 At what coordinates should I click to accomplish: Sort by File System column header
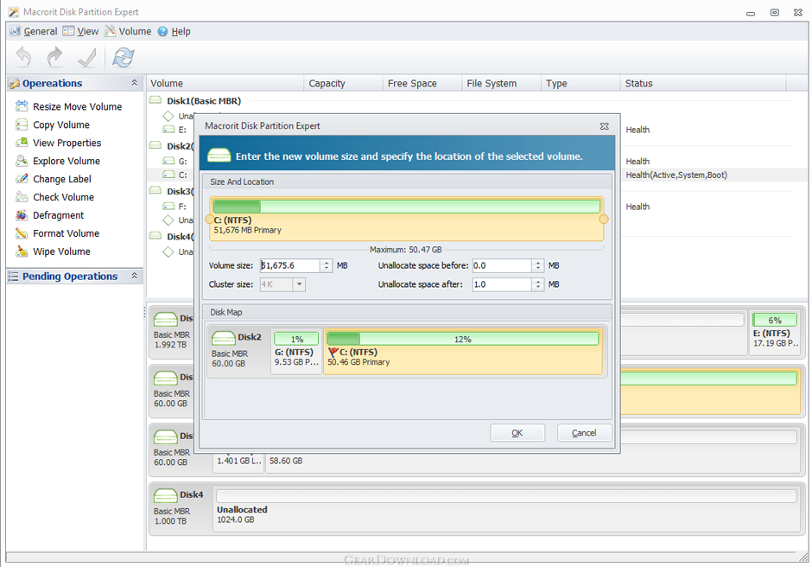[501, 83]
